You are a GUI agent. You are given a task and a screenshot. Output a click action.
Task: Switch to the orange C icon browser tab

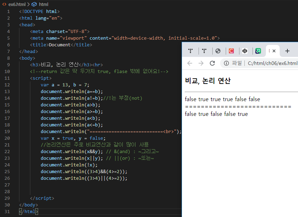coord(231,51)
